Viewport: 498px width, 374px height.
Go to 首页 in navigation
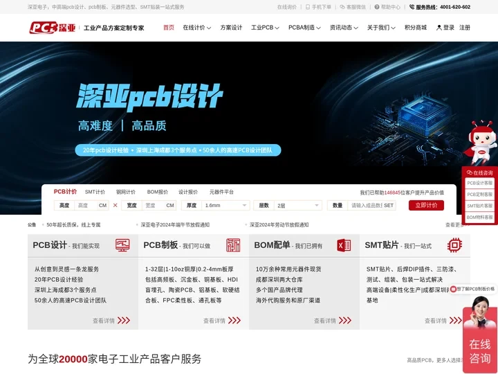click(169, 28)
